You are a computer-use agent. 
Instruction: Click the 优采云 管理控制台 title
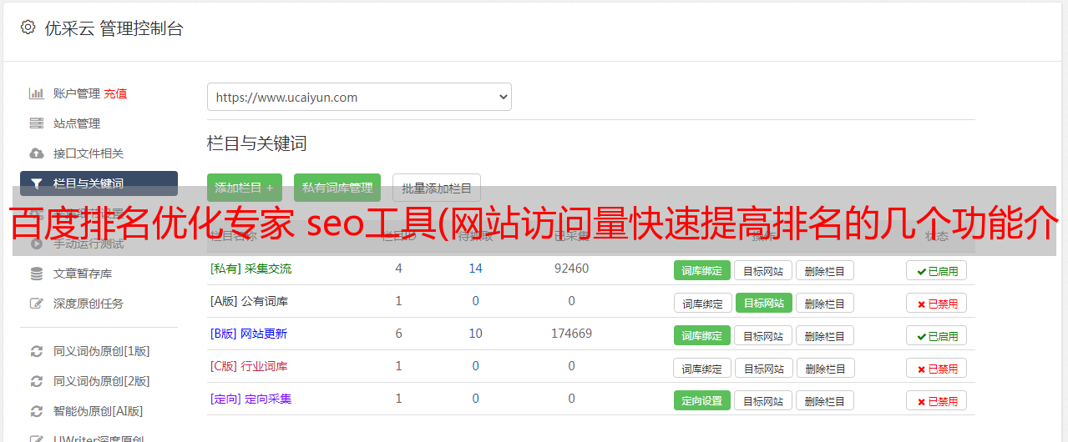(x=114, y=28)
